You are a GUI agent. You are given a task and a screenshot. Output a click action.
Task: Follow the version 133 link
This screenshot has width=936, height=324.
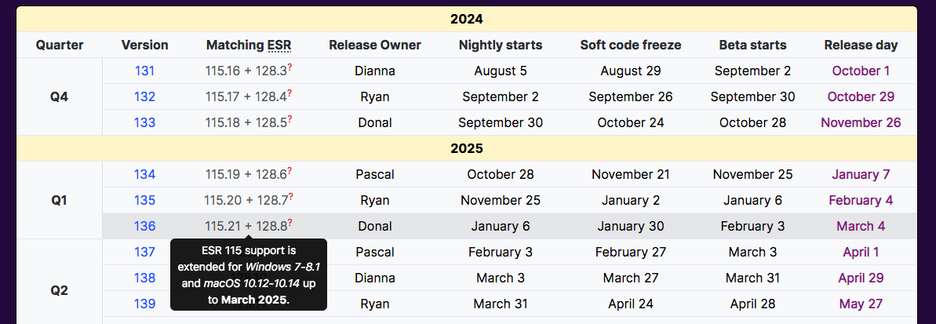pyautogui.click(x=144, y=122)
